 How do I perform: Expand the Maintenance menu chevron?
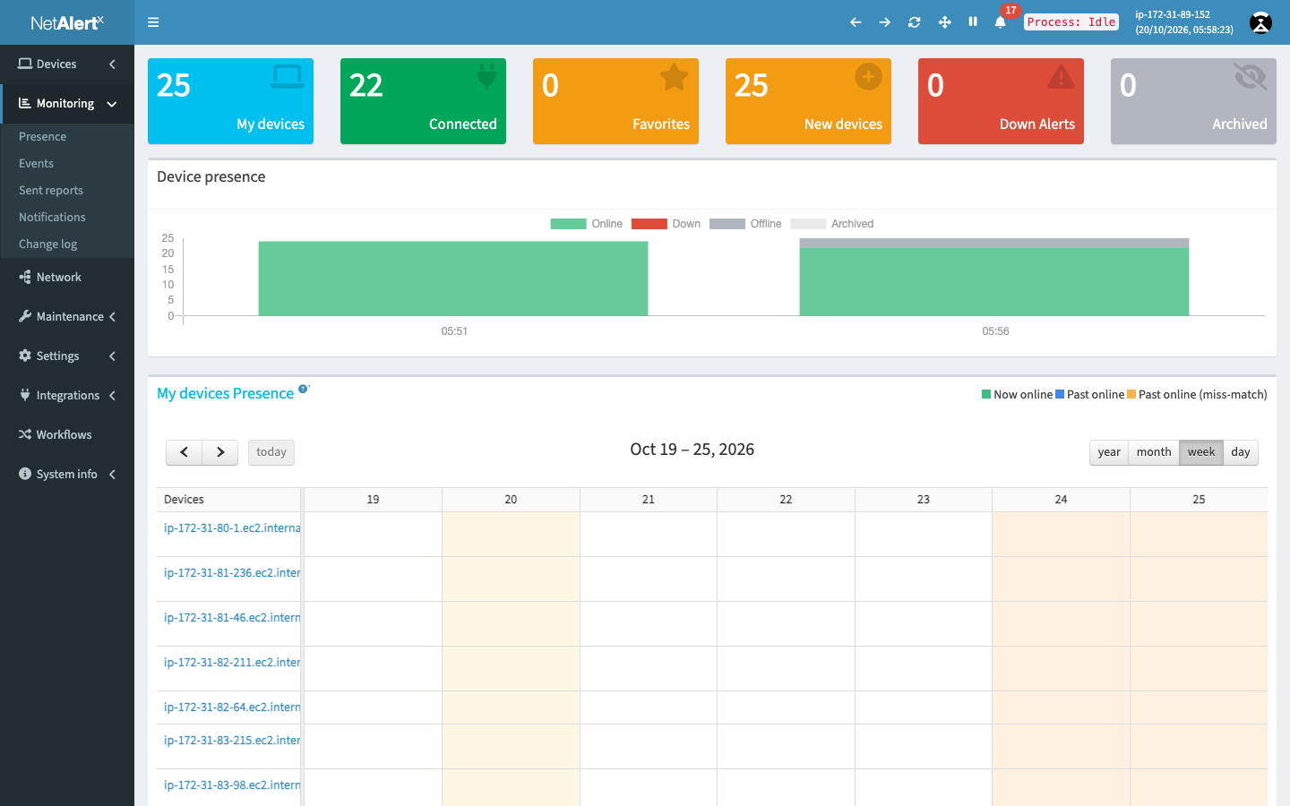click(x=112, y=317)
